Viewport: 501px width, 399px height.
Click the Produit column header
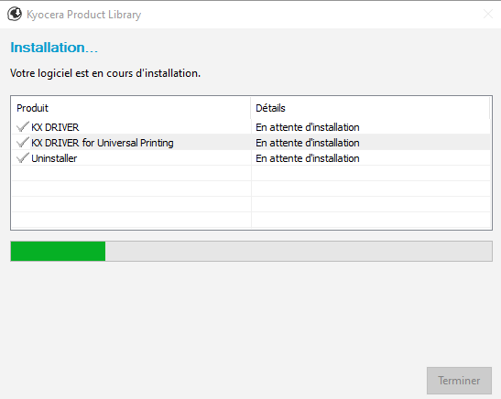tap(131, 108)
